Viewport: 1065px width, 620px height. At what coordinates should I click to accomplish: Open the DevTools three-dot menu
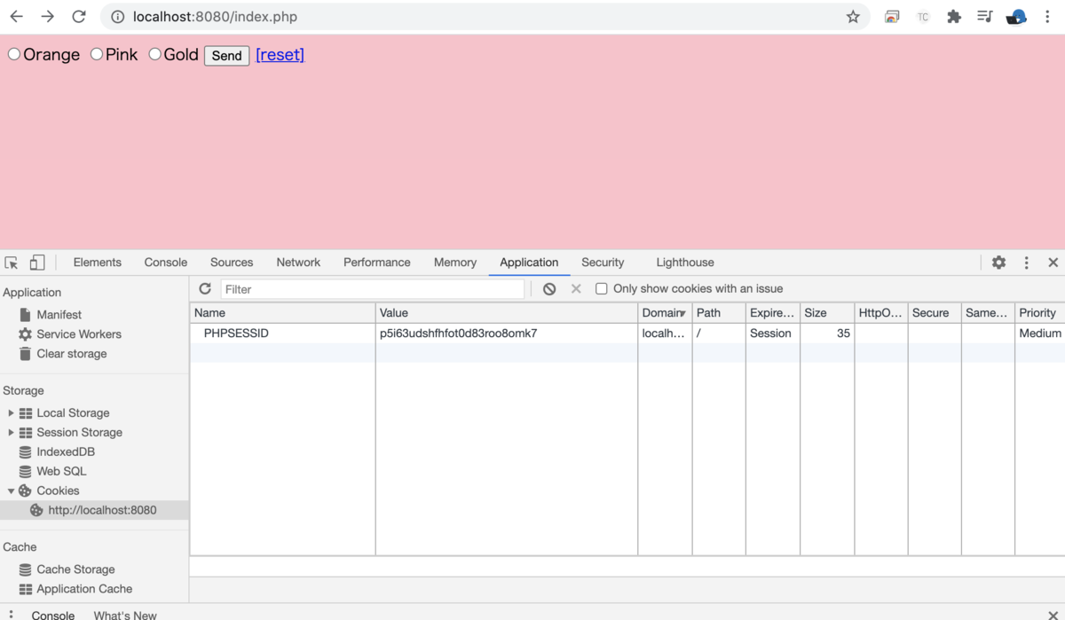(x=1026, y=263)
